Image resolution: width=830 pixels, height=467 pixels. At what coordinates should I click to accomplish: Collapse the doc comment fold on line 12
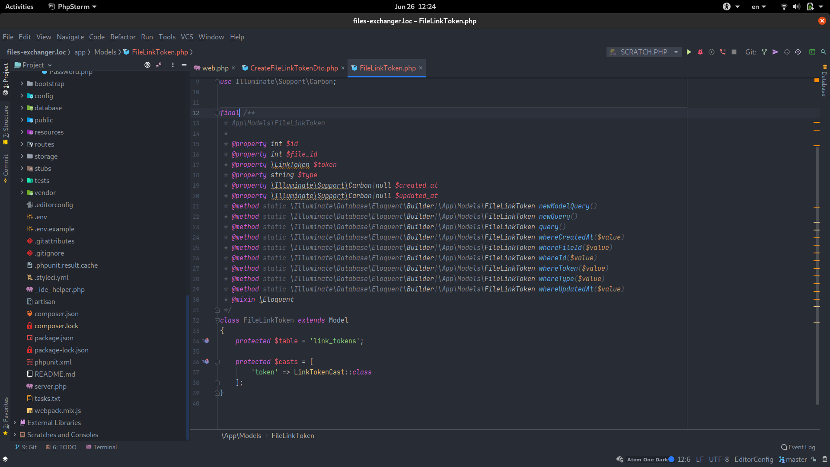pos(217,113)
